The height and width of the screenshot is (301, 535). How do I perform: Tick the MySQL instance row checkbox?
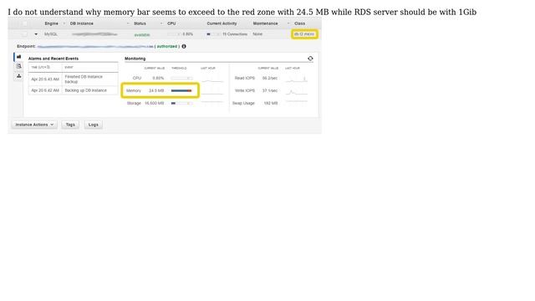click(x=24, y=34)
